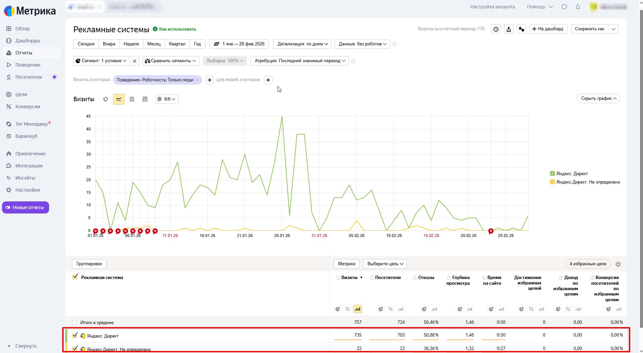
Task: Toggle Рекламная система header checkbox
Action: [75, 277]
